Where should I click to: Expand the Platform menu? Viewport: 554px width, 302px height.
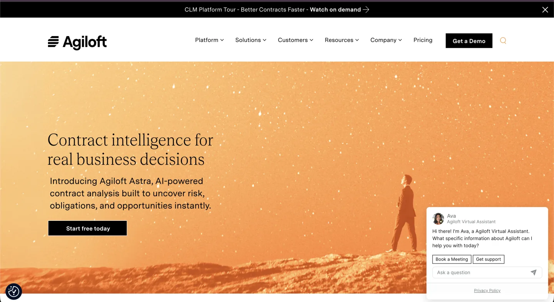209,40
